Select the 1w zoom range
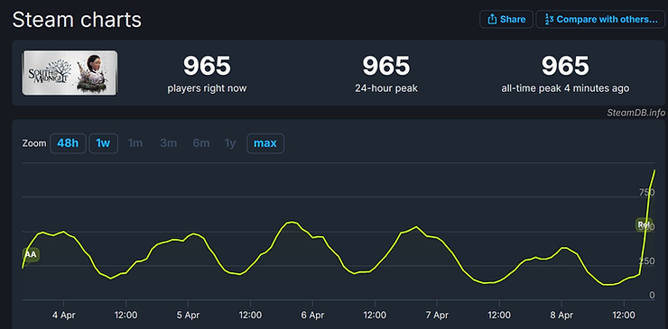668x329 pixels. (103, 143)
